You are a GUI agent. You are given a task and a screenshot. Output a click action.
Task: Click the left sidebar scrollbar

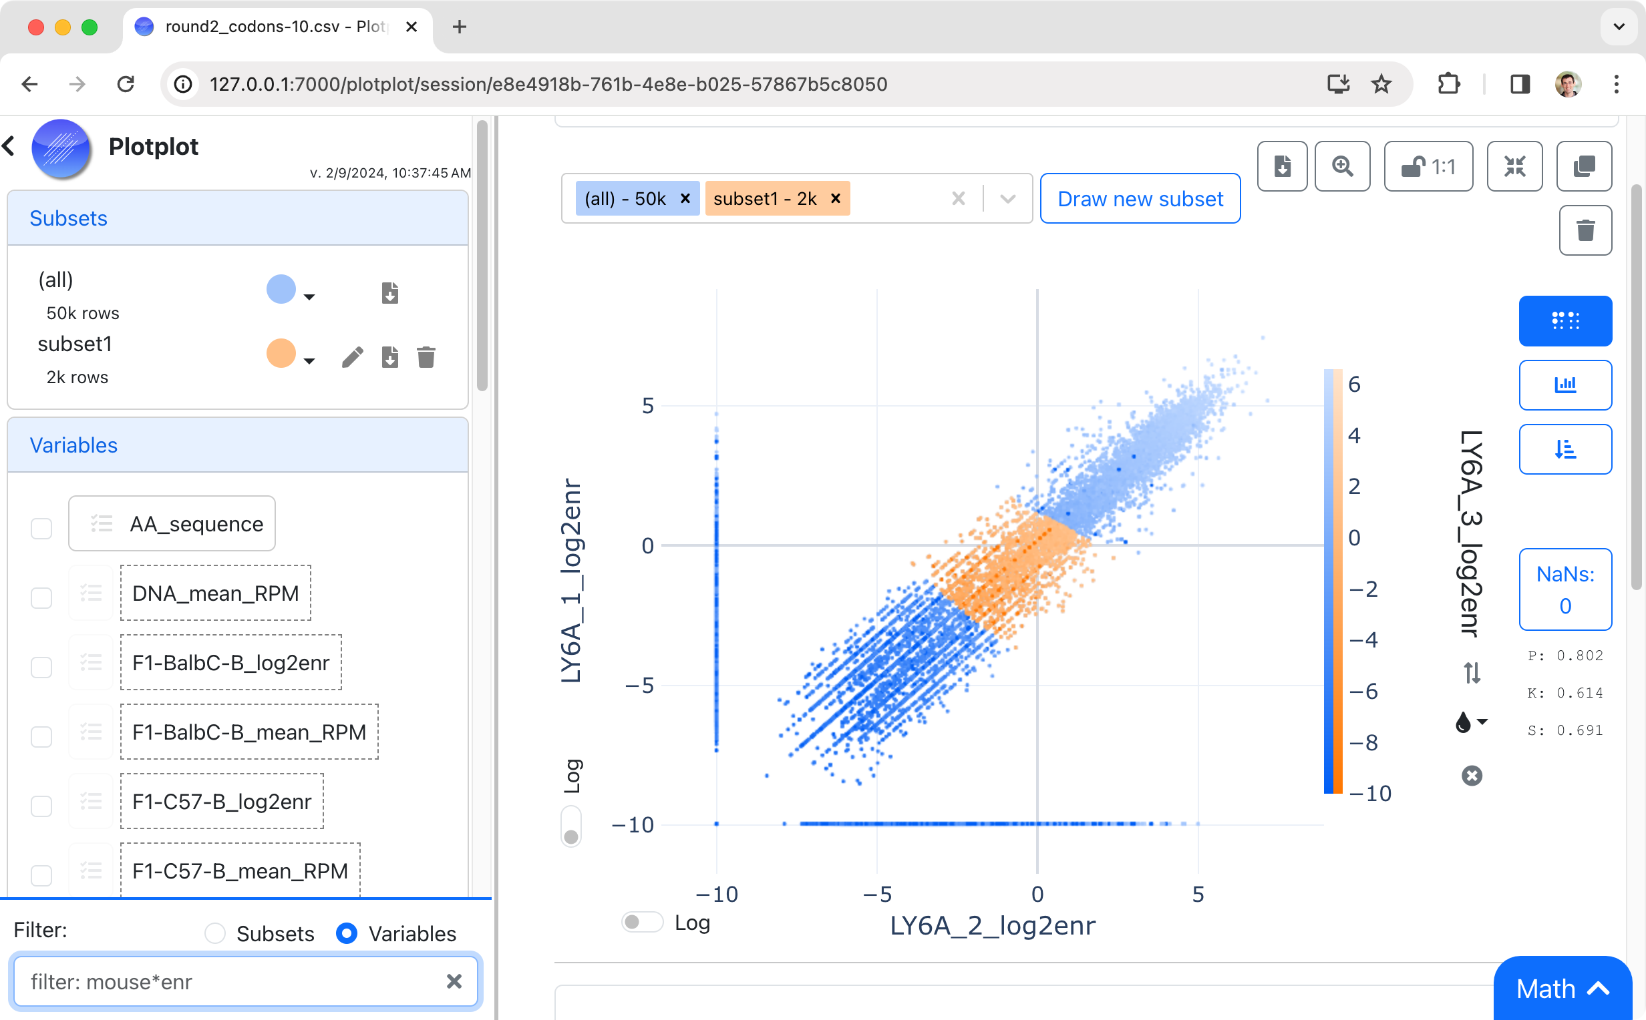[x=482, y=256]
